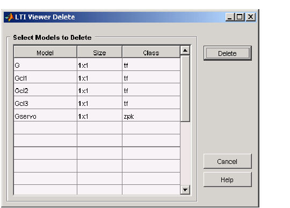Click the Class column header
Screen dimensions: 290x208
click(x=151, y=52)
